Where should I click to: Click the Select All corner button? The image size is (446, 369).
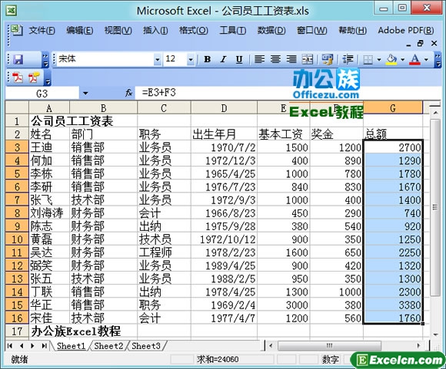tap(17, 108)
